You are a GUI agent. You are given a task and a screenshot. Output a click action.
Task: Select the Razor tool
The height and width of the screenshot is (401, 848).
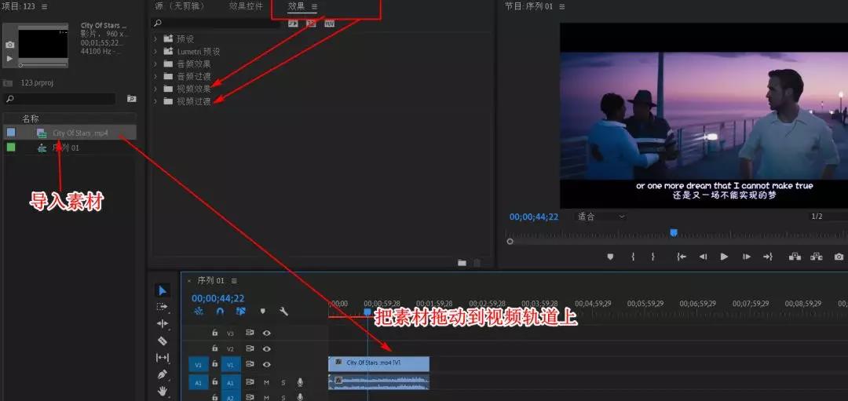[x=163, y=341]
